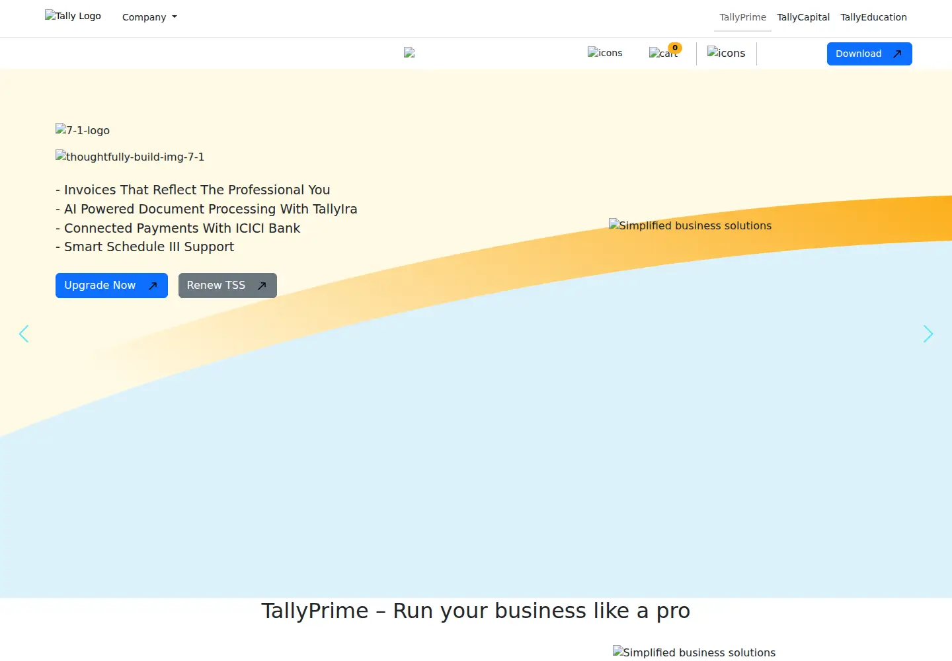The width and height of the screenshot is (952, 661).
Task: Go to next carousel slide
Action: (x=928, y=334)
